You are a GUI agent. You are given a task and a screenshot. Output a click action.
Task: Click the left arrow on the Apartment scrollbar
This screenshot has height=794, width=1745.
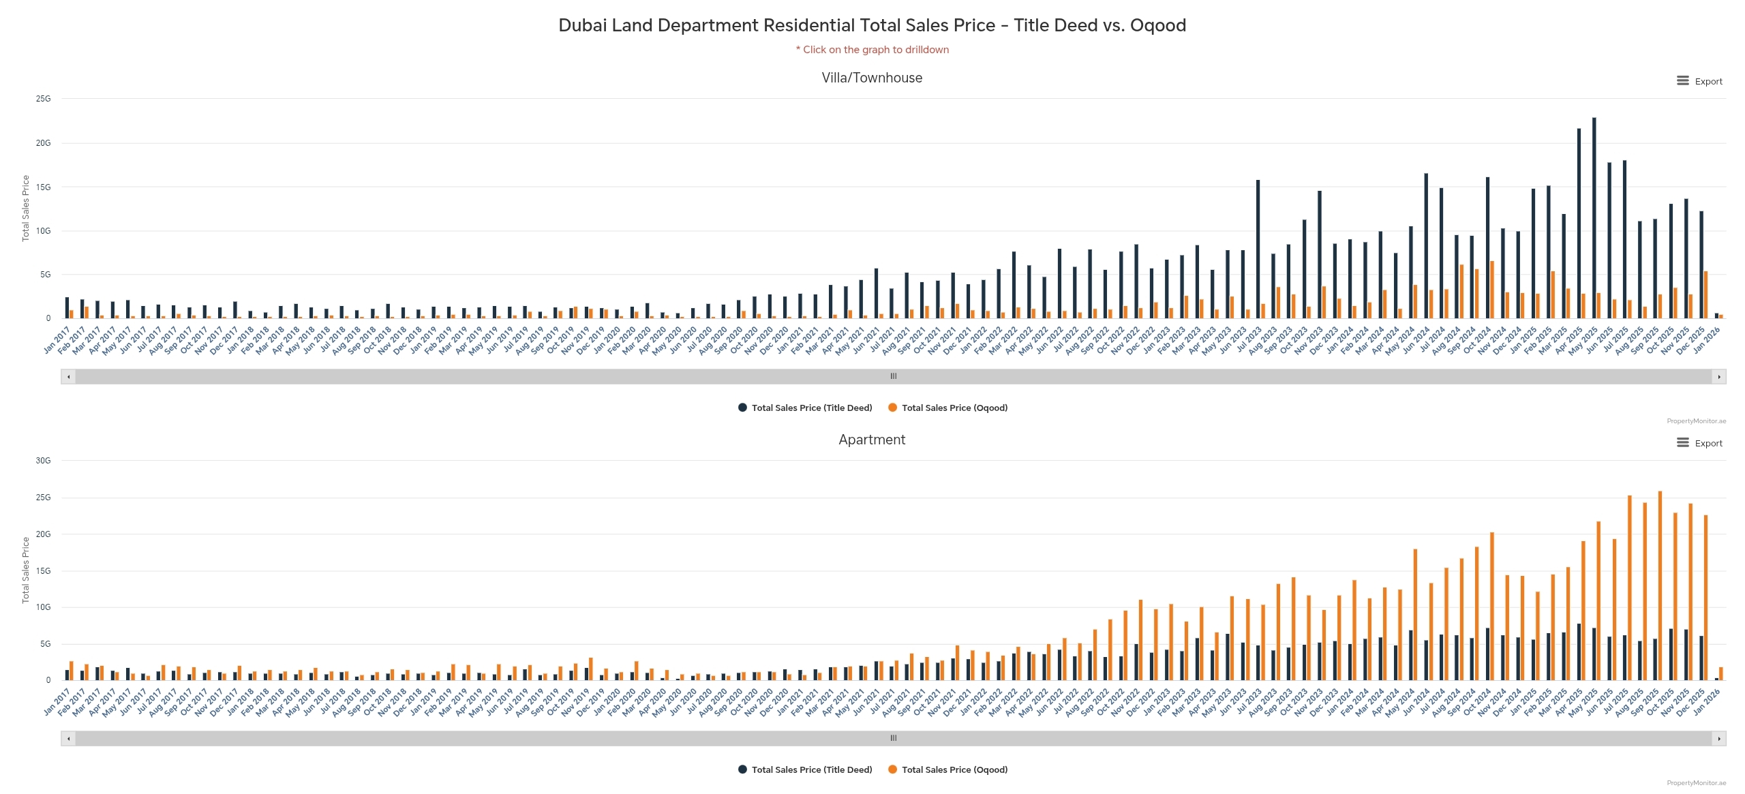67,738
